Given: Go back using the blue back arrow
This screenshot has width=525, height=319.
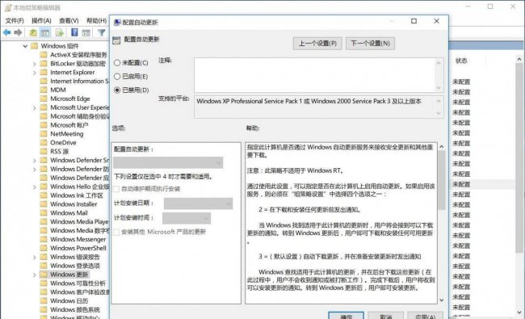Looking at the screenshot, I should (x=7, y=32).
